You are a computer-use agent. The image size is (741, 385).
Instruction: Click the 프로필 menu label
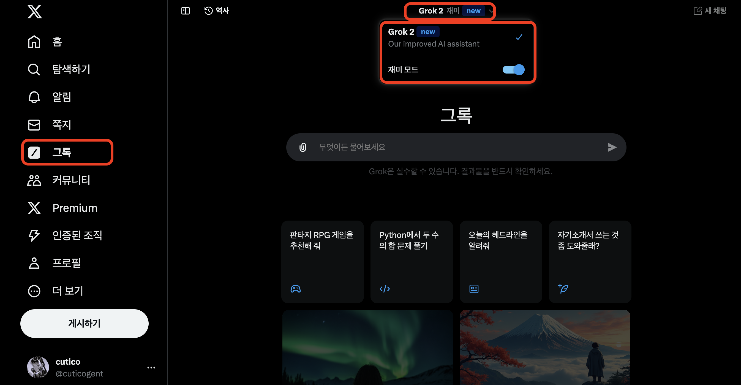click(x=66, y=263)
